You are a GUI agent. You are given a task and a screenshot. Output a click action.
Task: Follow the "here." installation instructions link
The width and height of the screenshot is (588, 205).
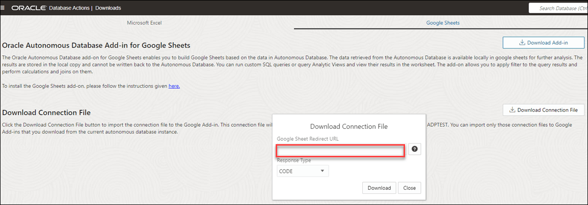(174, 86)
